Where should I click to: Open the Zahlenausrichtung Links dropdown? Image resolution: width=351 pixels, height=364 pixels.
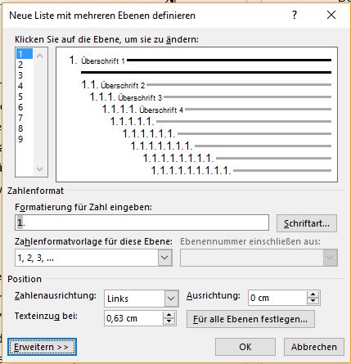171,299
